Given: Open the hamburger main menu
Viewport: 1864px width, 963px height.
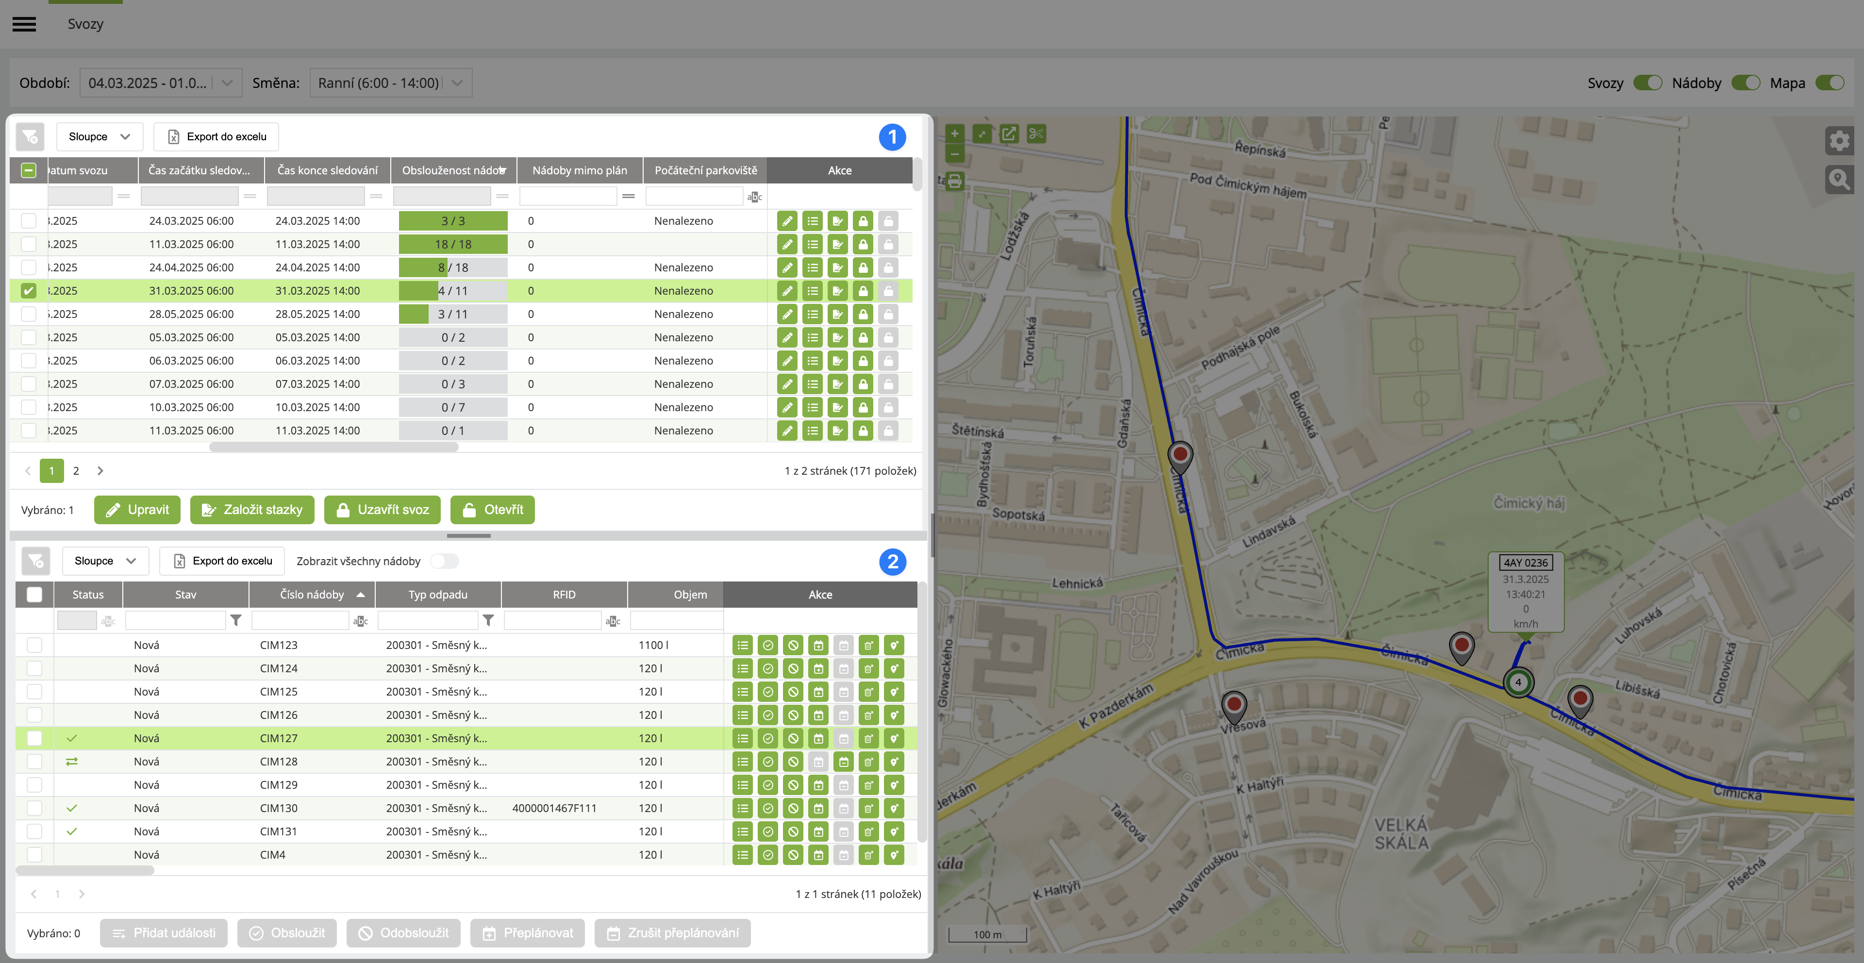Looking at the screenshot, I should (24, 24).
